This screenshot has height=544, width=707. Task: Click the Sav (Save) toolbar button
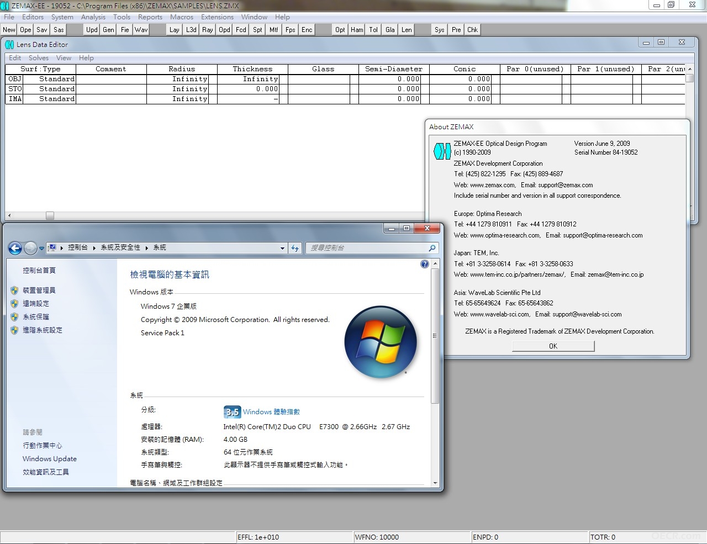[42, 30]
